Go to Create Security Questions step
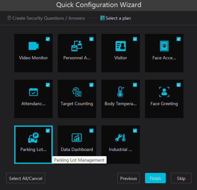Screen dimensions: 197x190 point(46,18)
